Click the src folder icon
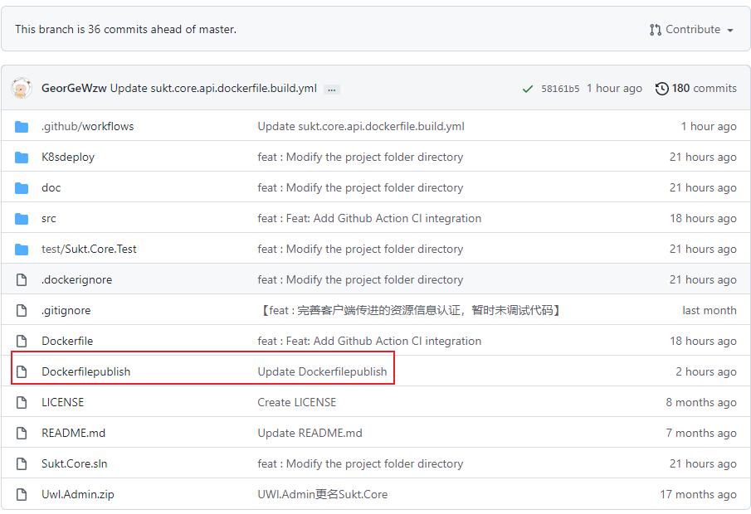The image size is (751, 514). [x=22, y=219]
